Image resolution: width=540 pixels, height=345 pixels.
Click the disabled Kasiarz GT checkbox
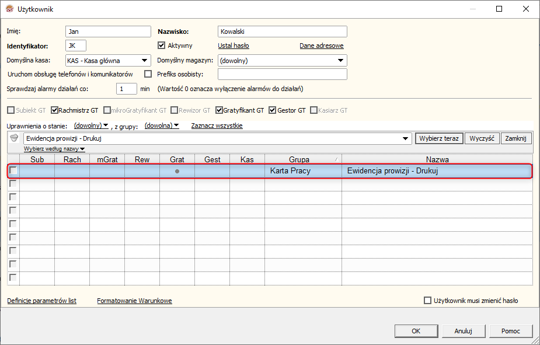[x=313, y=110]
